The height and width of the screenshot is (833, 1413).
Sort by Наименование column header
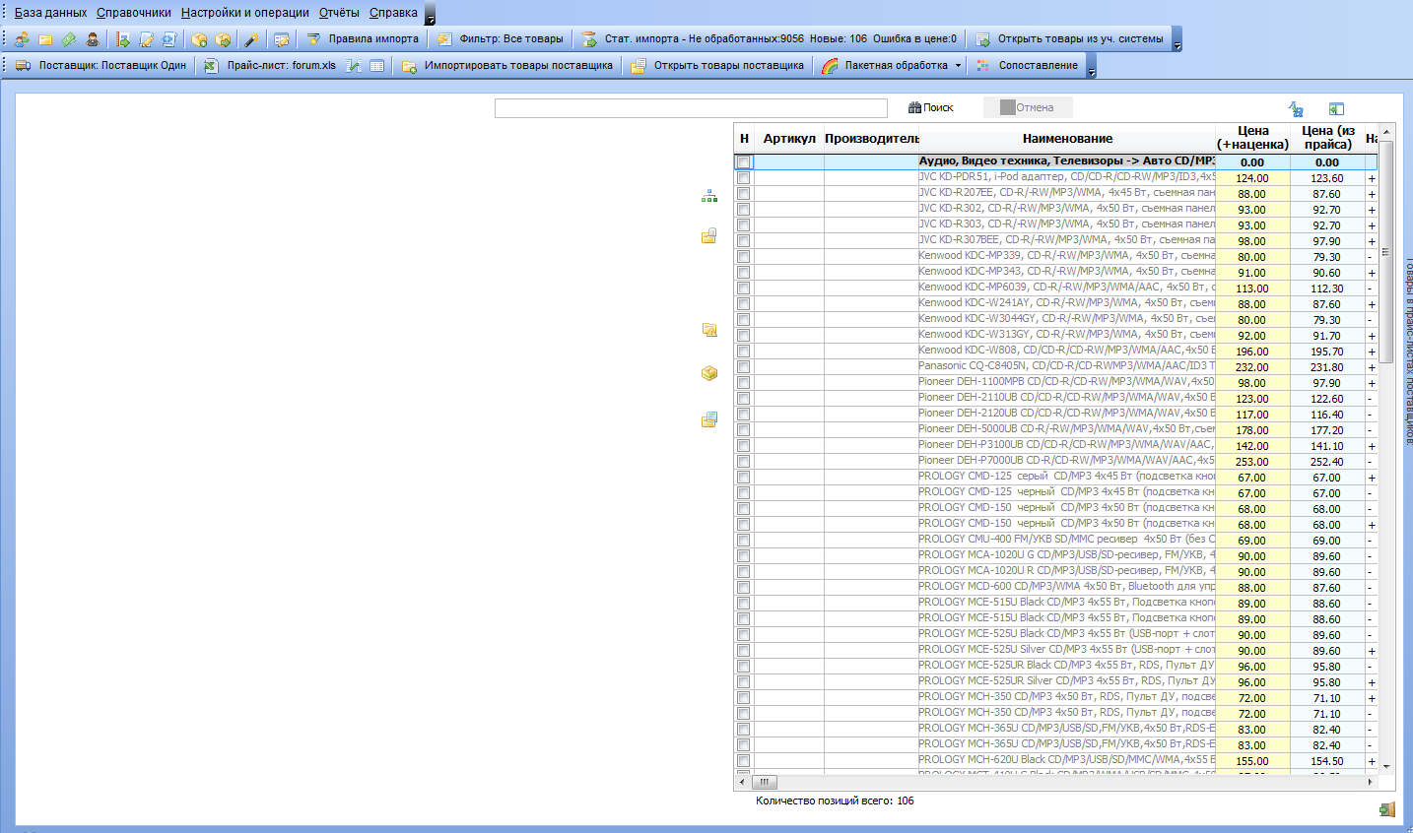pos(1067,139)
